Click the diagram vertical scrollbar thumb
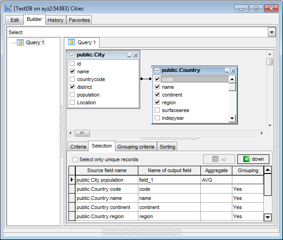 270,61
